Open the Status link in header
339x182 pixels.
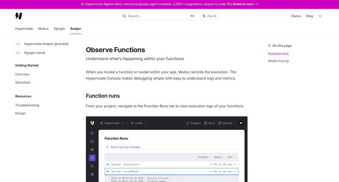click(x=296, y=16)
